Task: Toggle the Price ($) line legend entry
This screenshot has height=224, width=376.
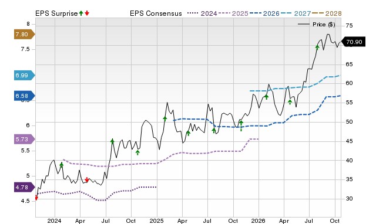Action: coord(317,24)
